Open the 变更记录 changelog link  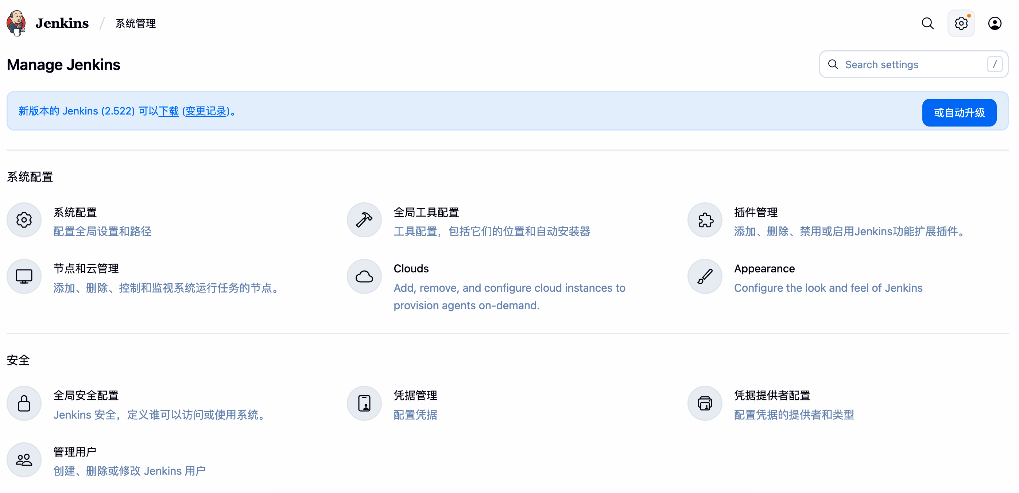click(206, 111)
